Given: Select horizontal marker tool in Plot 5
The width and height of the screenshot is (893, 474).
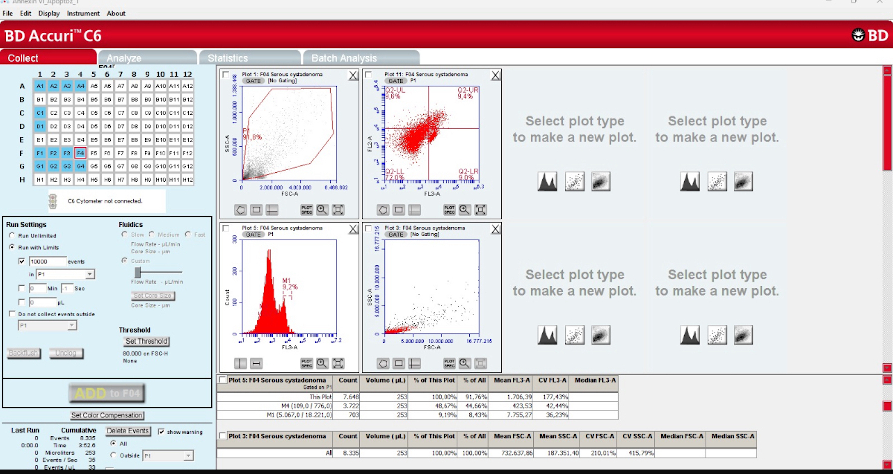Looking at the screenshot, I should [256, 363].
